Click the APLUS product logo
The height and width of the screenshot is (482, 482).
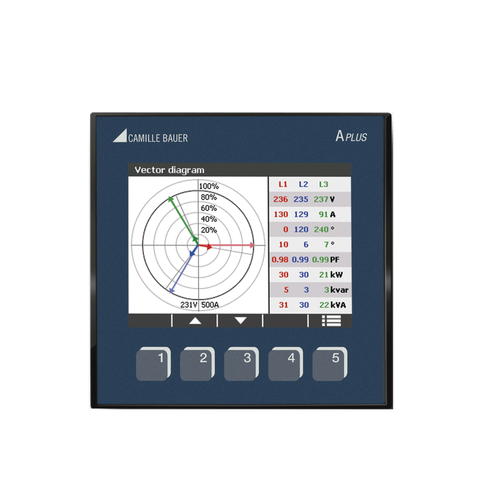351,137
